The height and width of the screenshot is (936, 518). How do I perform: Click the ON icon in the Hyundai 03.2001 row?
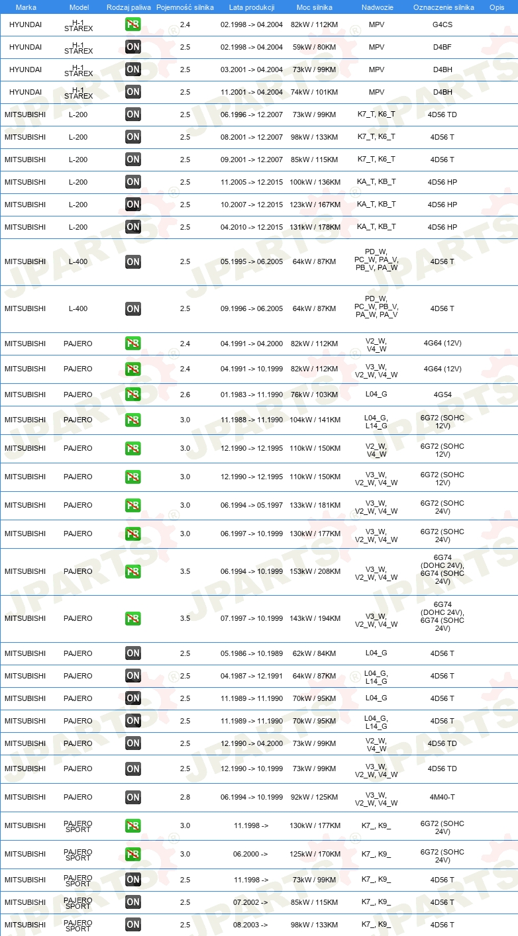pos(133,70)
